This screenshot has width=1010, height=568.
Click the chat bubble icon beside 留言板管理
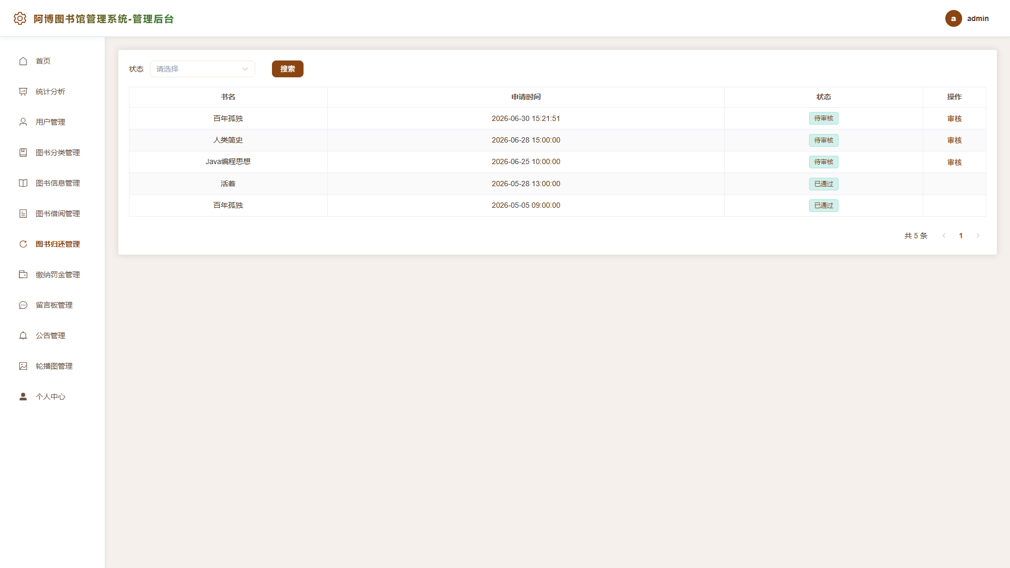[23, 305]
